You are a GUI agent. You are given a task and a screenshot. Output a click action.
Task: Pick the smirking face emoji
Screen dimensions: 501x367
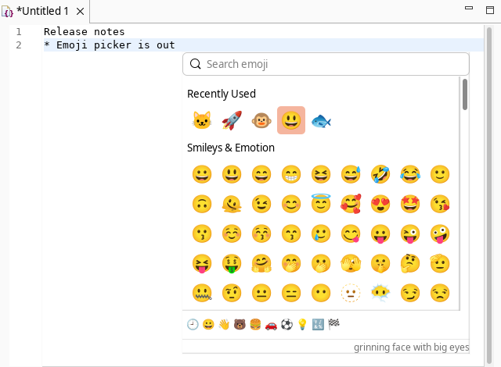(410, 293)
